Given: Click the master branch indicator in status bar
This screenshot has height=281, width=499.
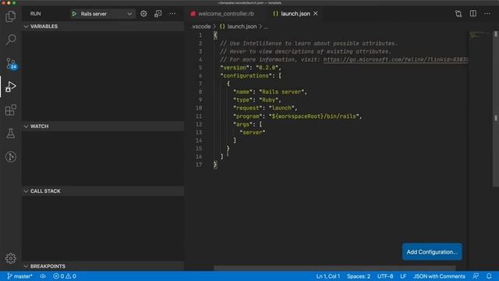Looking at the screenshot, I should pos(19,276).
